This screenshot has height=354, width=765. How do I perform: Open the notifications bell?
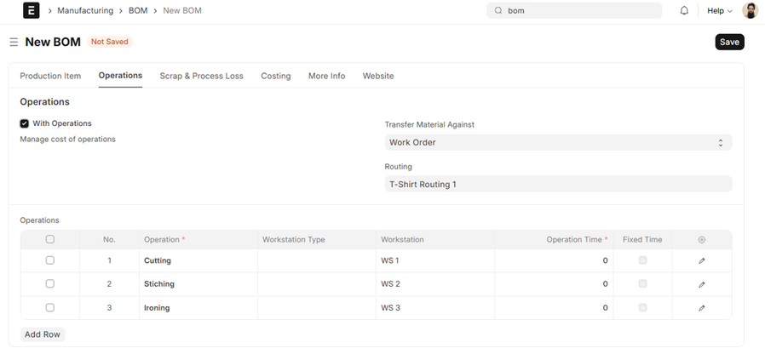pyautogui.click(x=684, y=11)
